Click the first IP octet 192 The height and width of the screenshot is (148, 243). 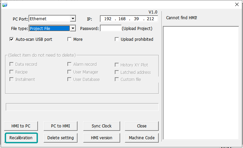click(x=110, y=19)
